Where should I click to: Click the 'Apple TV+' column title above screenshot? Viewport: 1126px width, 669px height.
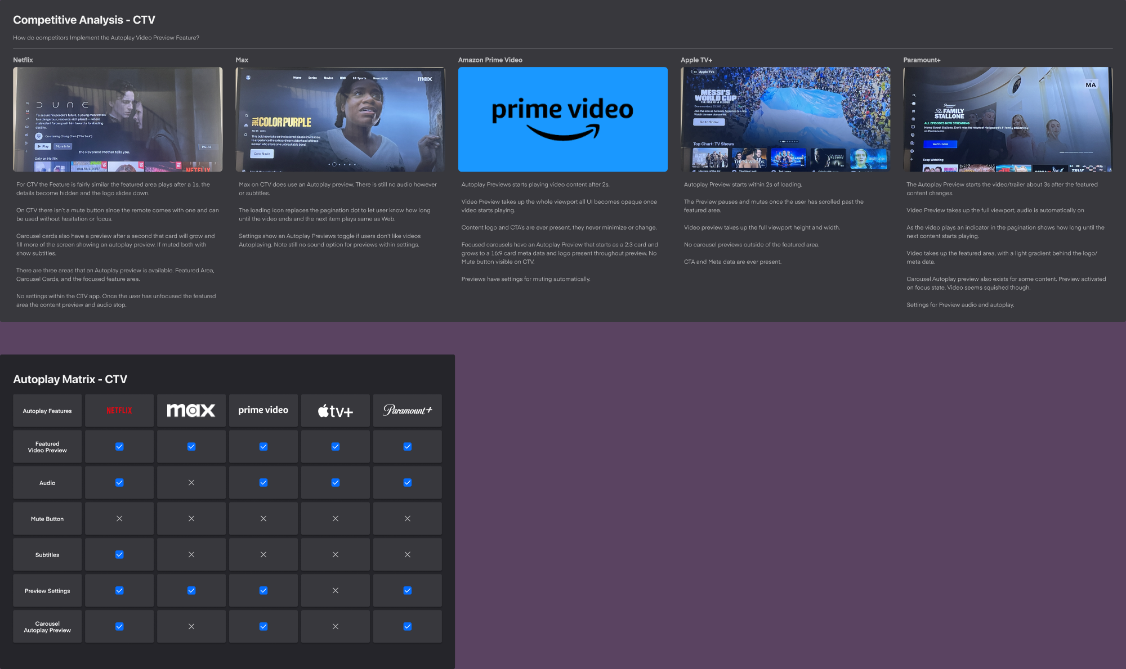click(x=696, y=60)
